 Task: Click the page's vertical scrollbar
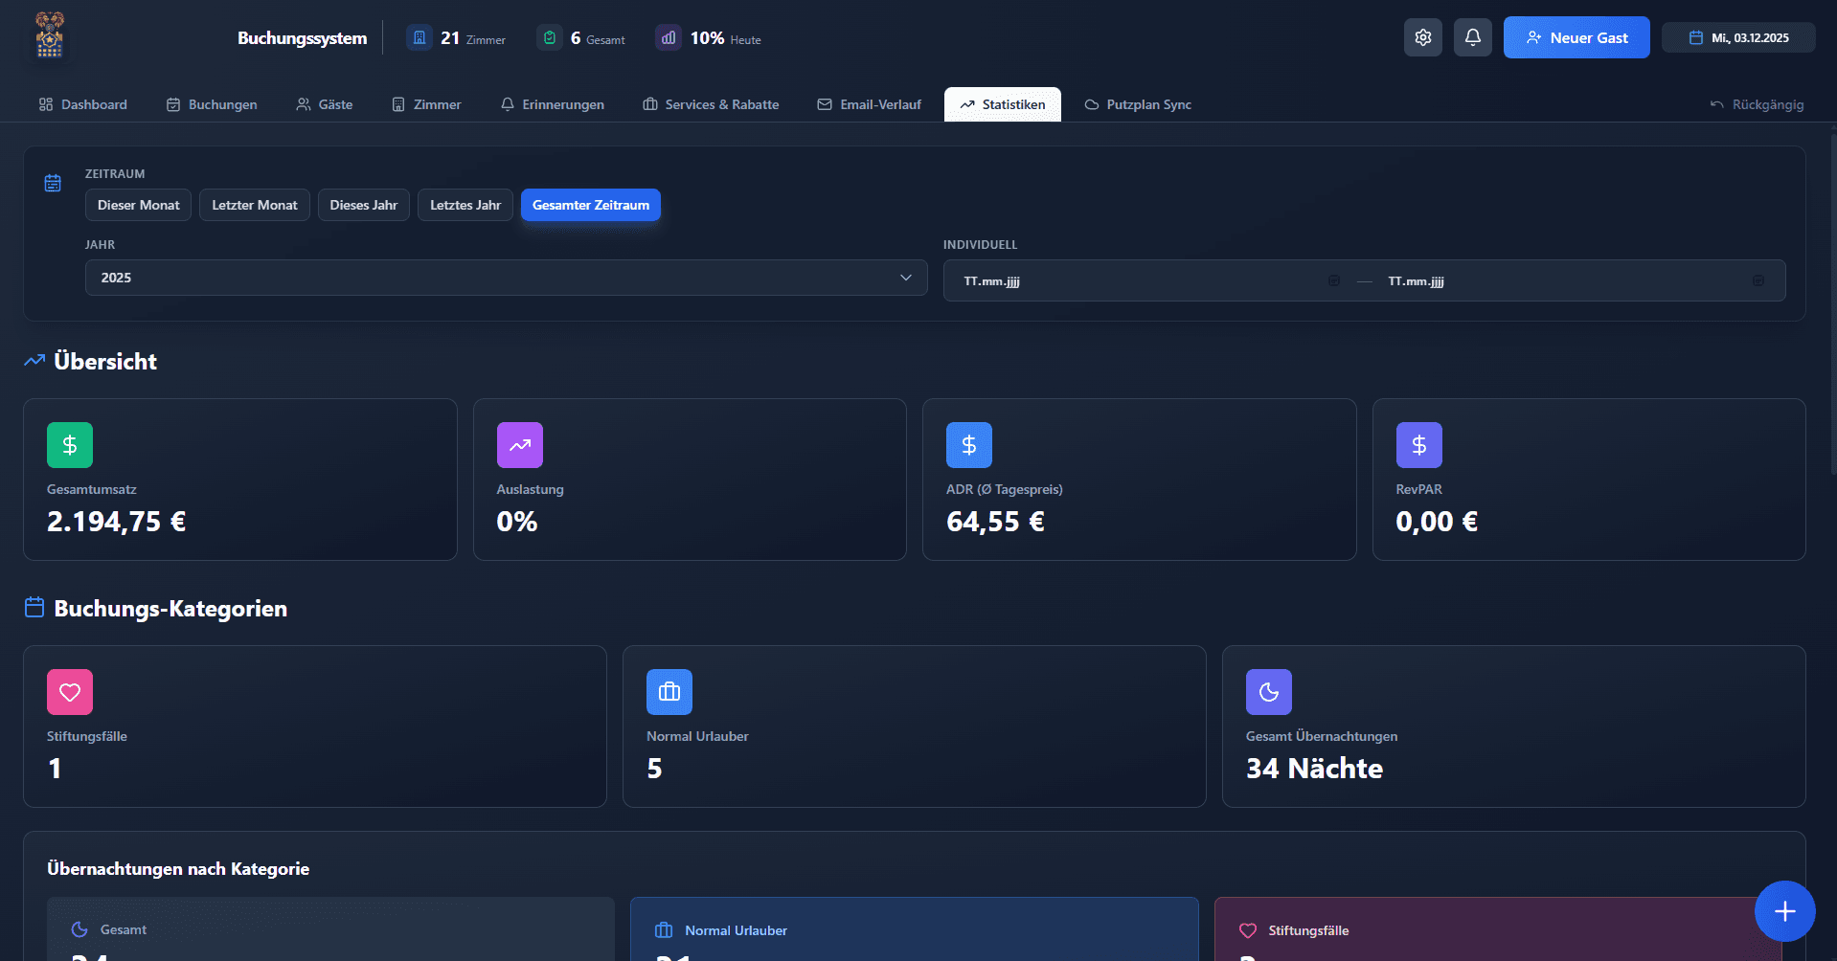coord(1832,306)
